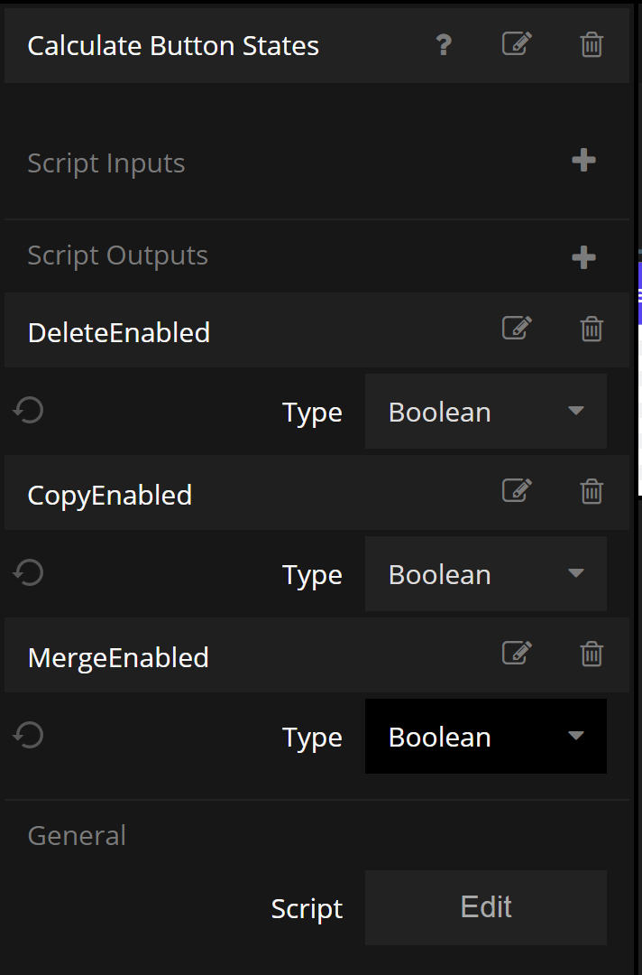Add a new script input
This screenshot has width=642, height=975.
pyautogui.click(x=583, y=161)
